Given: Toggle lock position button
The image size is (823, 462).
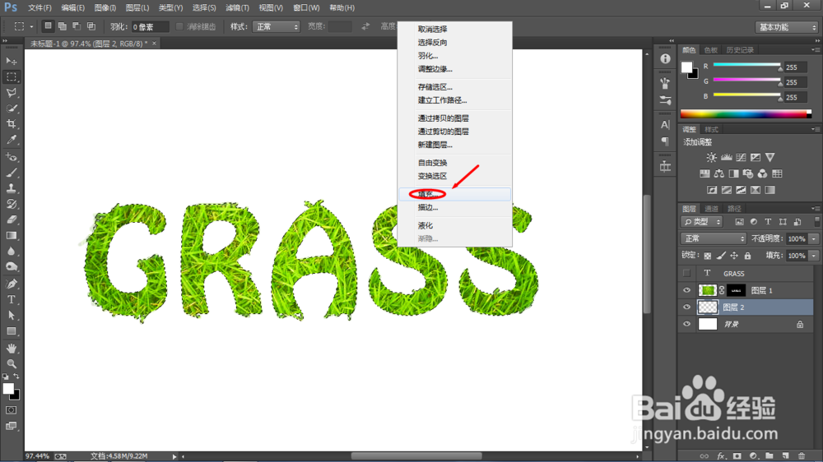Looking at the screenshot, I should coord(734,256).
